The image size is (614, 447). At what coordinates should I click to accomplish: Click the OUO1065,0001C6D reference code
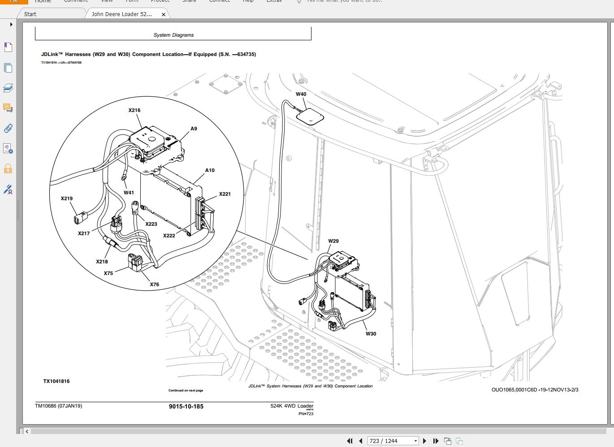[x=535, y=390]
